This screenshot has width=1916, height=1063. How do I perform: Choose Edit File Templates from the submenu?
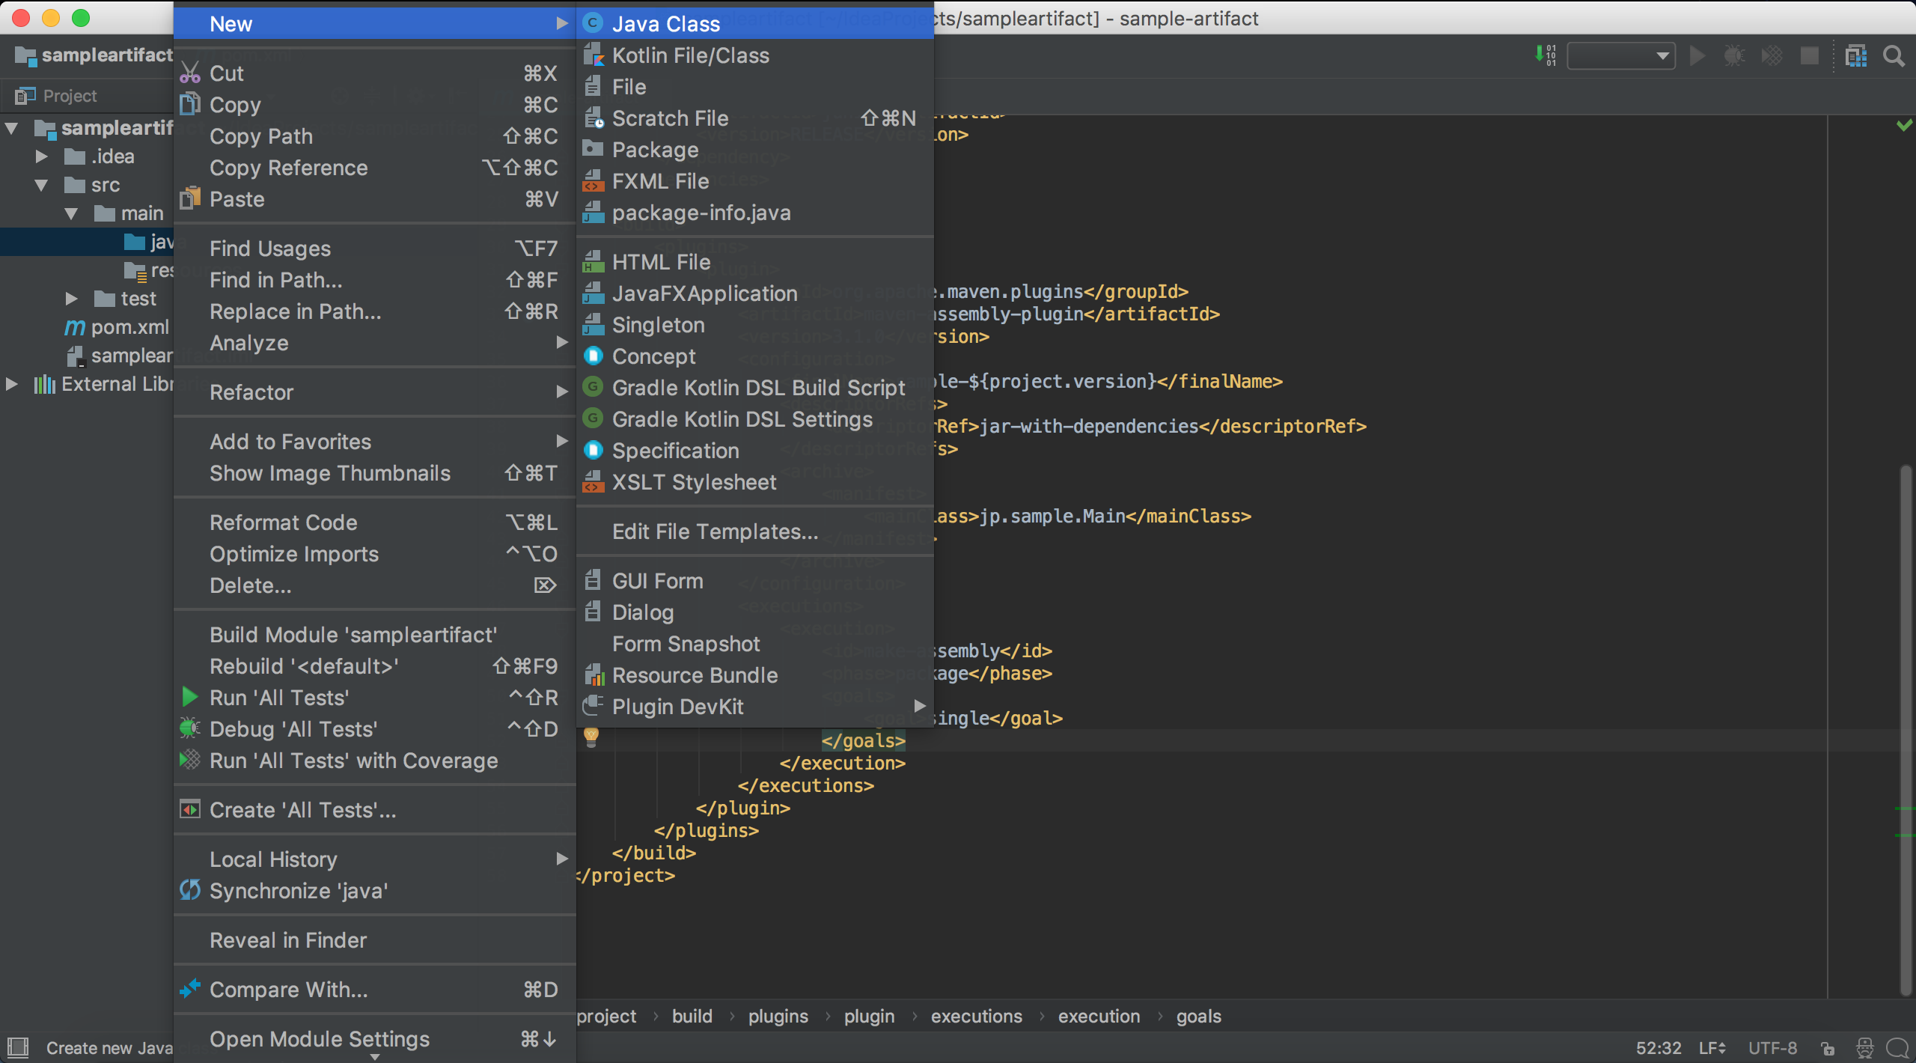(x=715, y=531)
